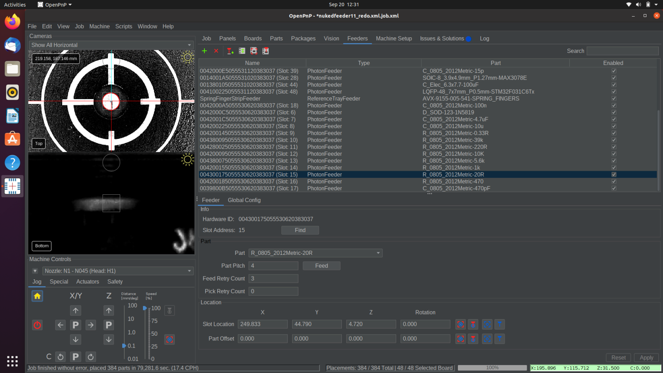Toggle Enabled checkbox for Slot 16 feeder
Viewport: 663px width, 373px height.
point(614,182)
